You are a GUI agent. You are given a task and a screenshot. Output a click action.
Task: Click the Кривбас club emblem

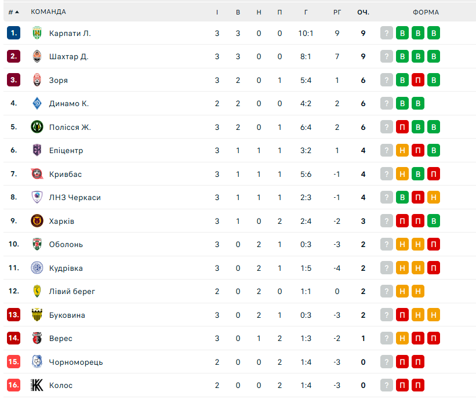37,173
